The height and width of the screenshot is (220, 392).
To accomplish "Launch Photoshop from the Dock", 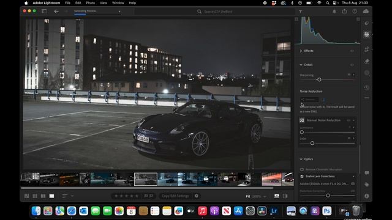I will [326, 211].
